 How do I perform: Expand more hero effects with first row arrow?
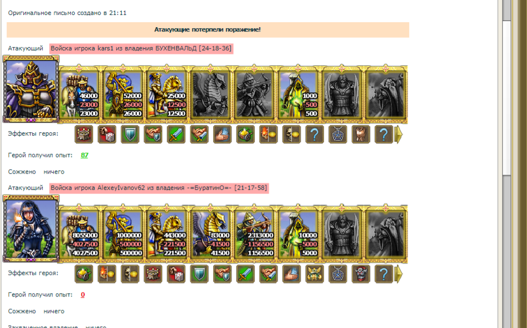pyautogui.click(x=398, y=134)
